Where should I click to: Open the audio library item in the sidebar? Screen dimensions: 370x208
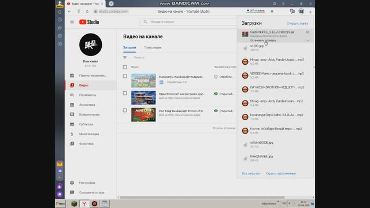coord(91,144)
